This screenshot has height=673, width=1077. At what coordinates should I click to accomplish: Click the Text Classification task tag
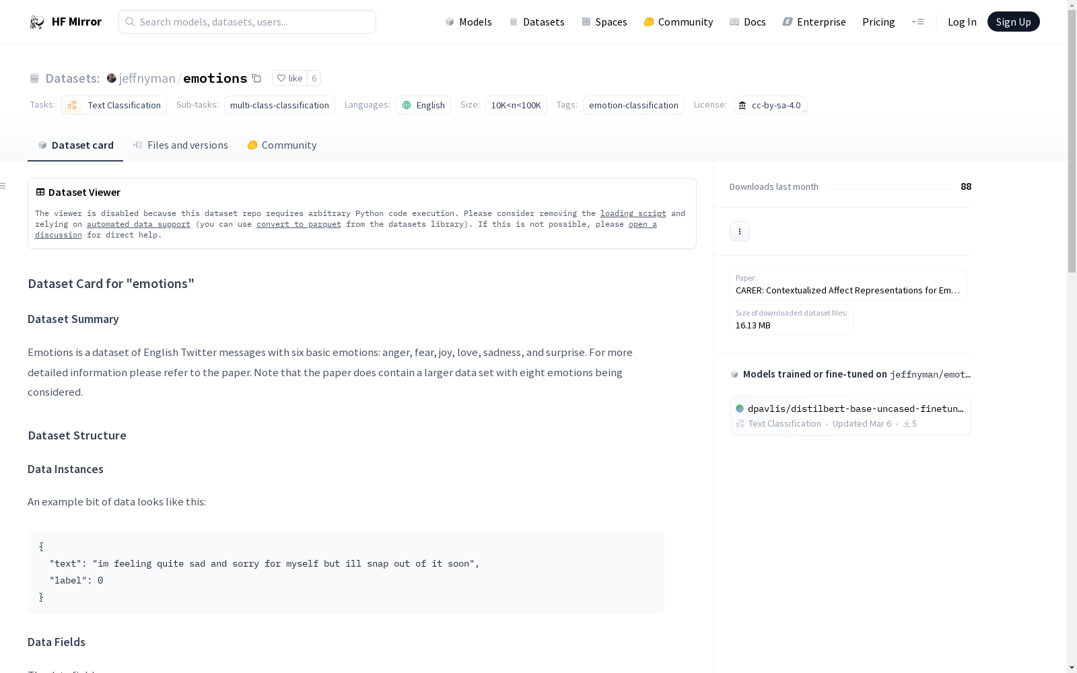[114, 105]
